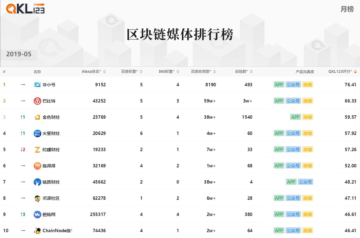This screenshot has height=238, width=360.
Task: Open the 陀螺财经 name link
Action: coord(51,150)
